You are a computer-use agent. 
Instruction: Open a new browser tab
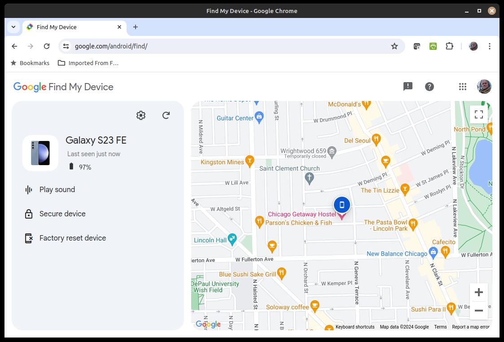(136, 27)
